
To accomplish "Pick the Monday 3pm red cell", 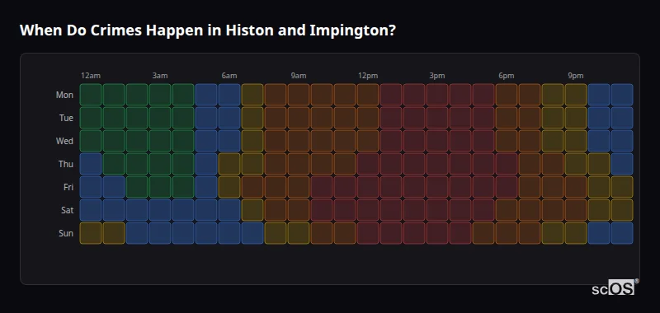I will [x=437, y=95].
